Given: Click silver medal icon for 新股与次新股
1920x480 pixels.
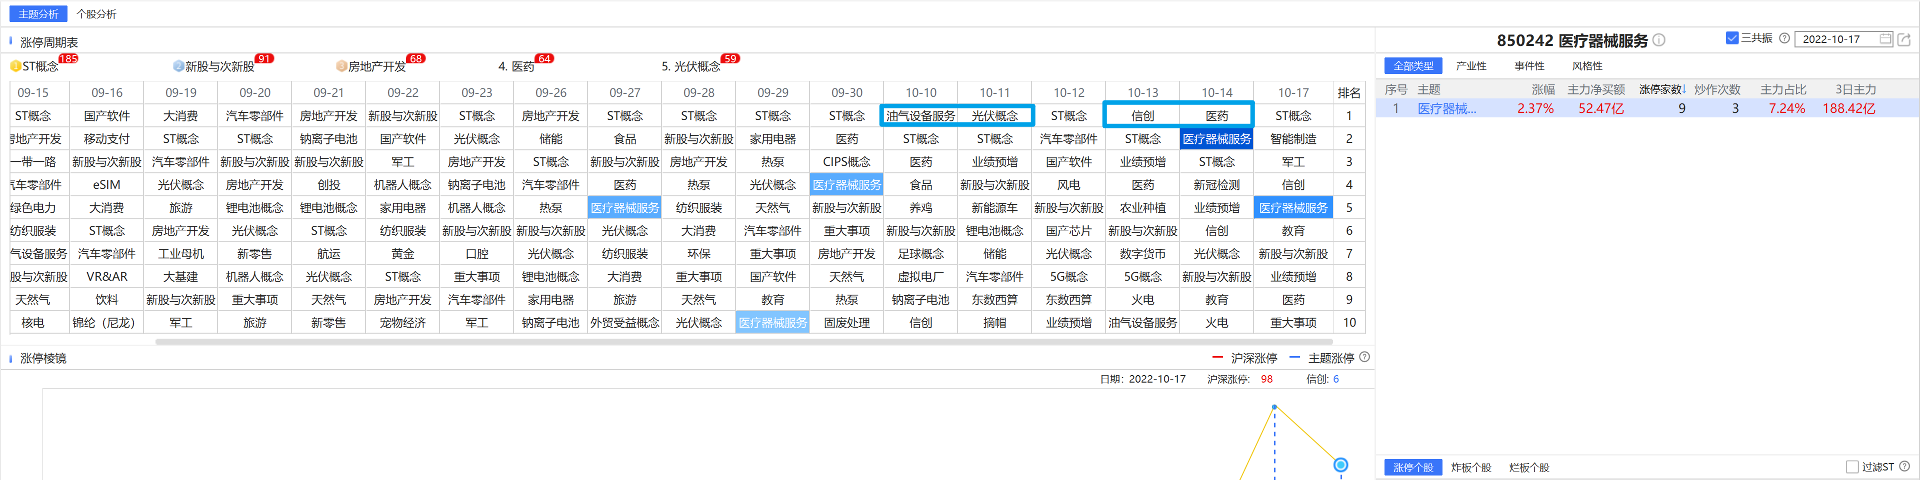Looking at the screenshot, I should click(x=178, y=66).
